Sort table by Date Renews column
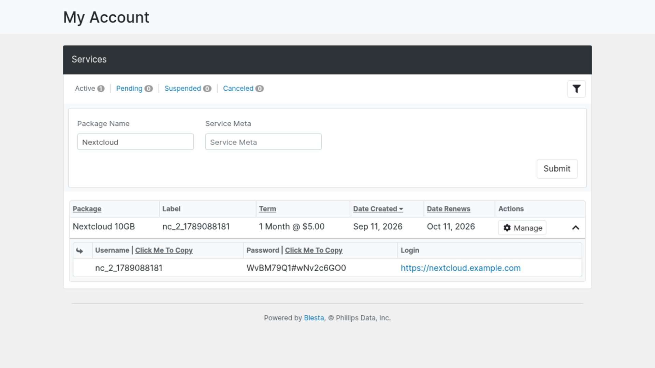Image resolution: width=655 pixels, height=368 pixels. click(449, 209)
